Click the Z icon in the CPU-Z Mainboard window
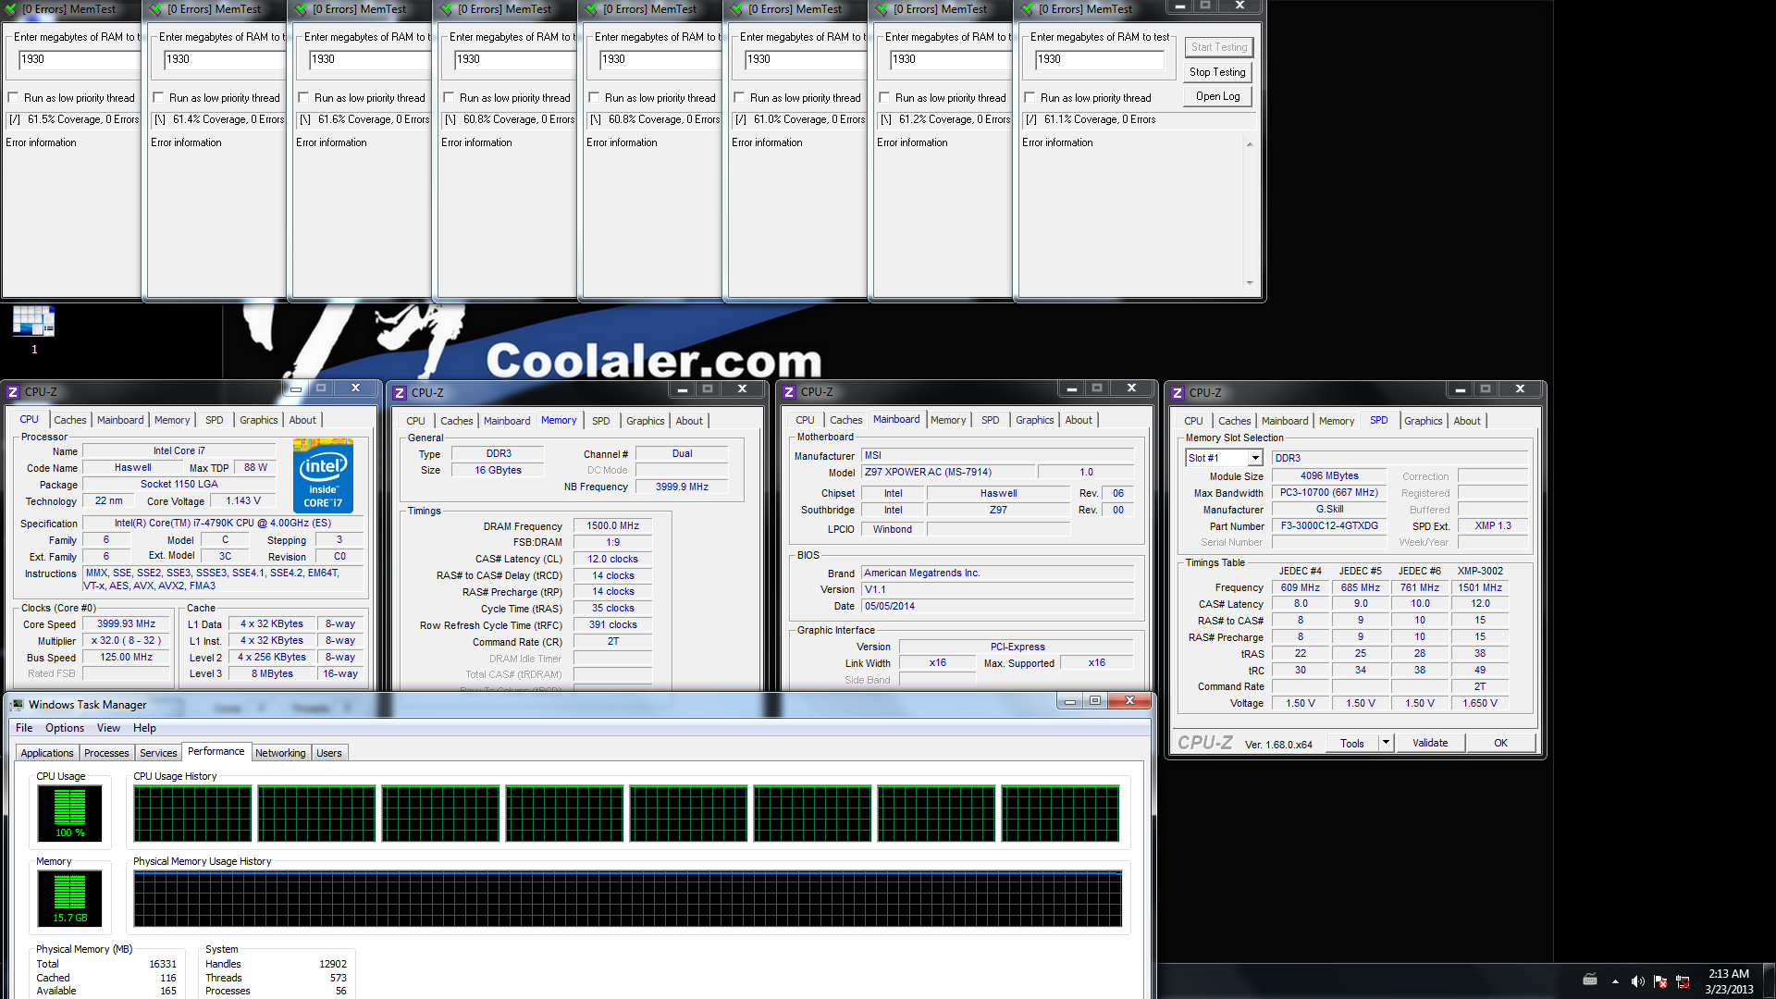The width and height of the screenshot is (1776, 999). (x=789, y=392)
